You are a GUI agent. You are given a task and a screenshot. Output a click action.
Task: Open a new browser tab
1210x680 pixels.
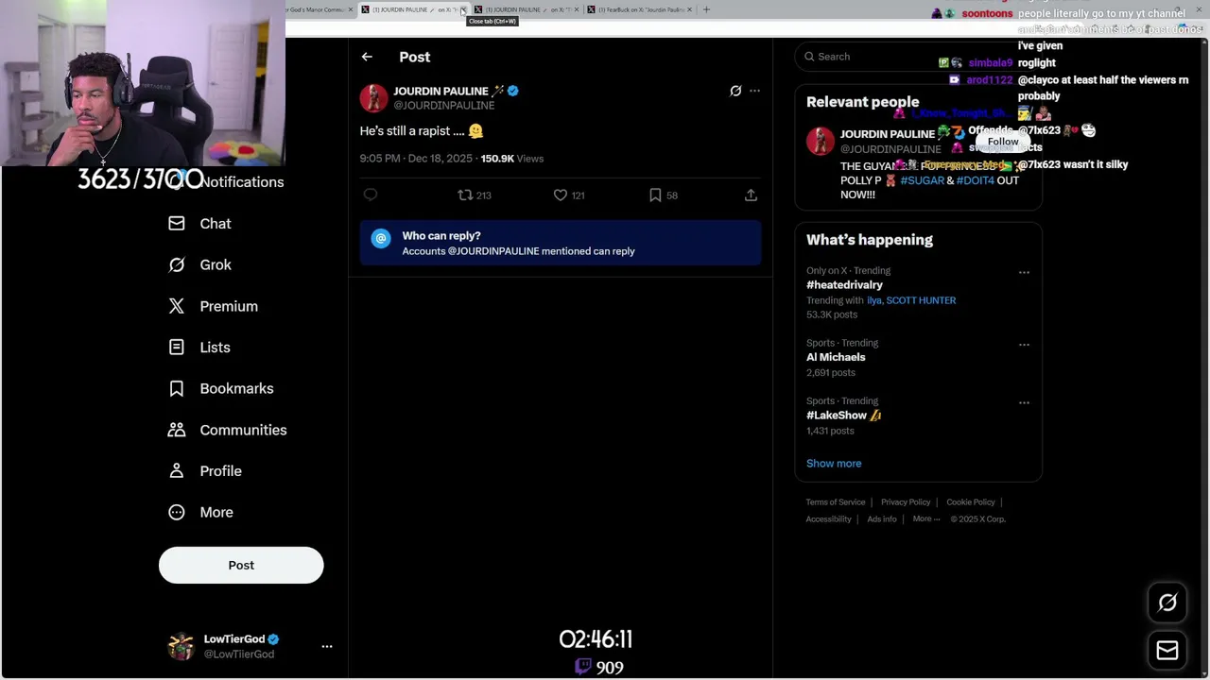[x=706, y=9]
